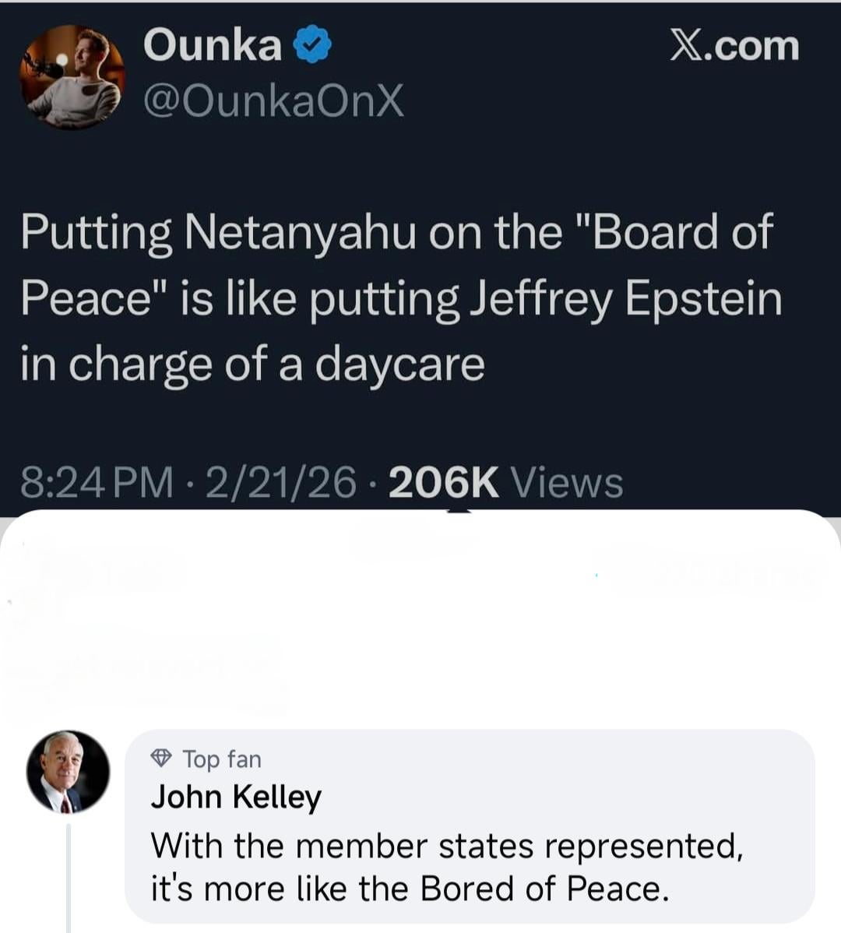
Task: Open the @OunkaOnX handle
Action: click(x=273, y=100)
